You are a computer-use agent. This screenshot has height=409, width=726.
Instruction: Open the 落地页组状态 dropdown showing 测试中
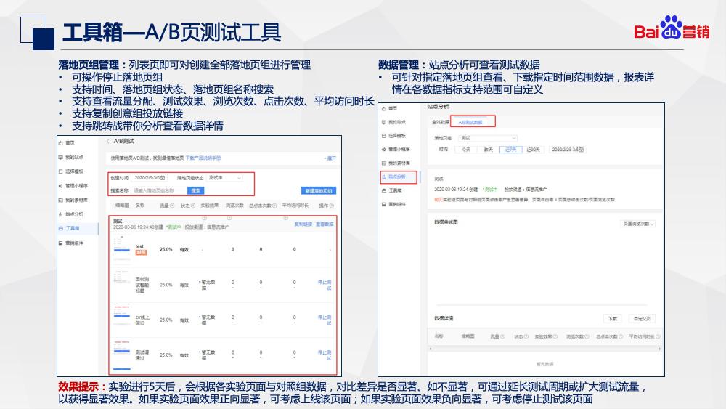click(x=224, y=177)
